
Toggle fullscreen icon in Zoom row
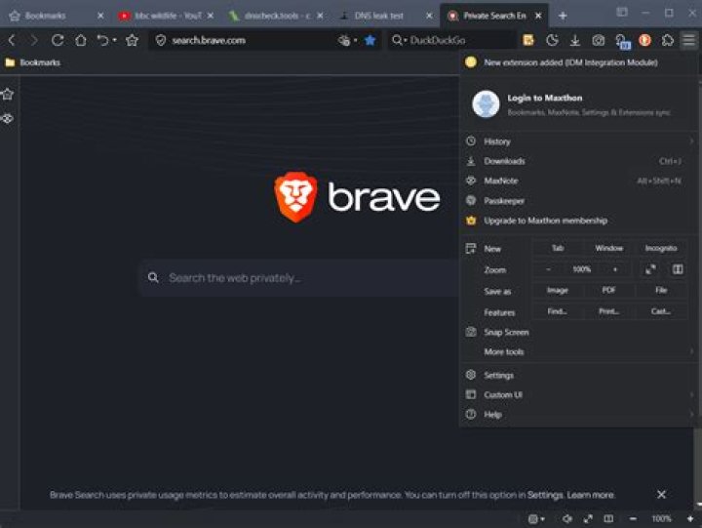point(650,269)
